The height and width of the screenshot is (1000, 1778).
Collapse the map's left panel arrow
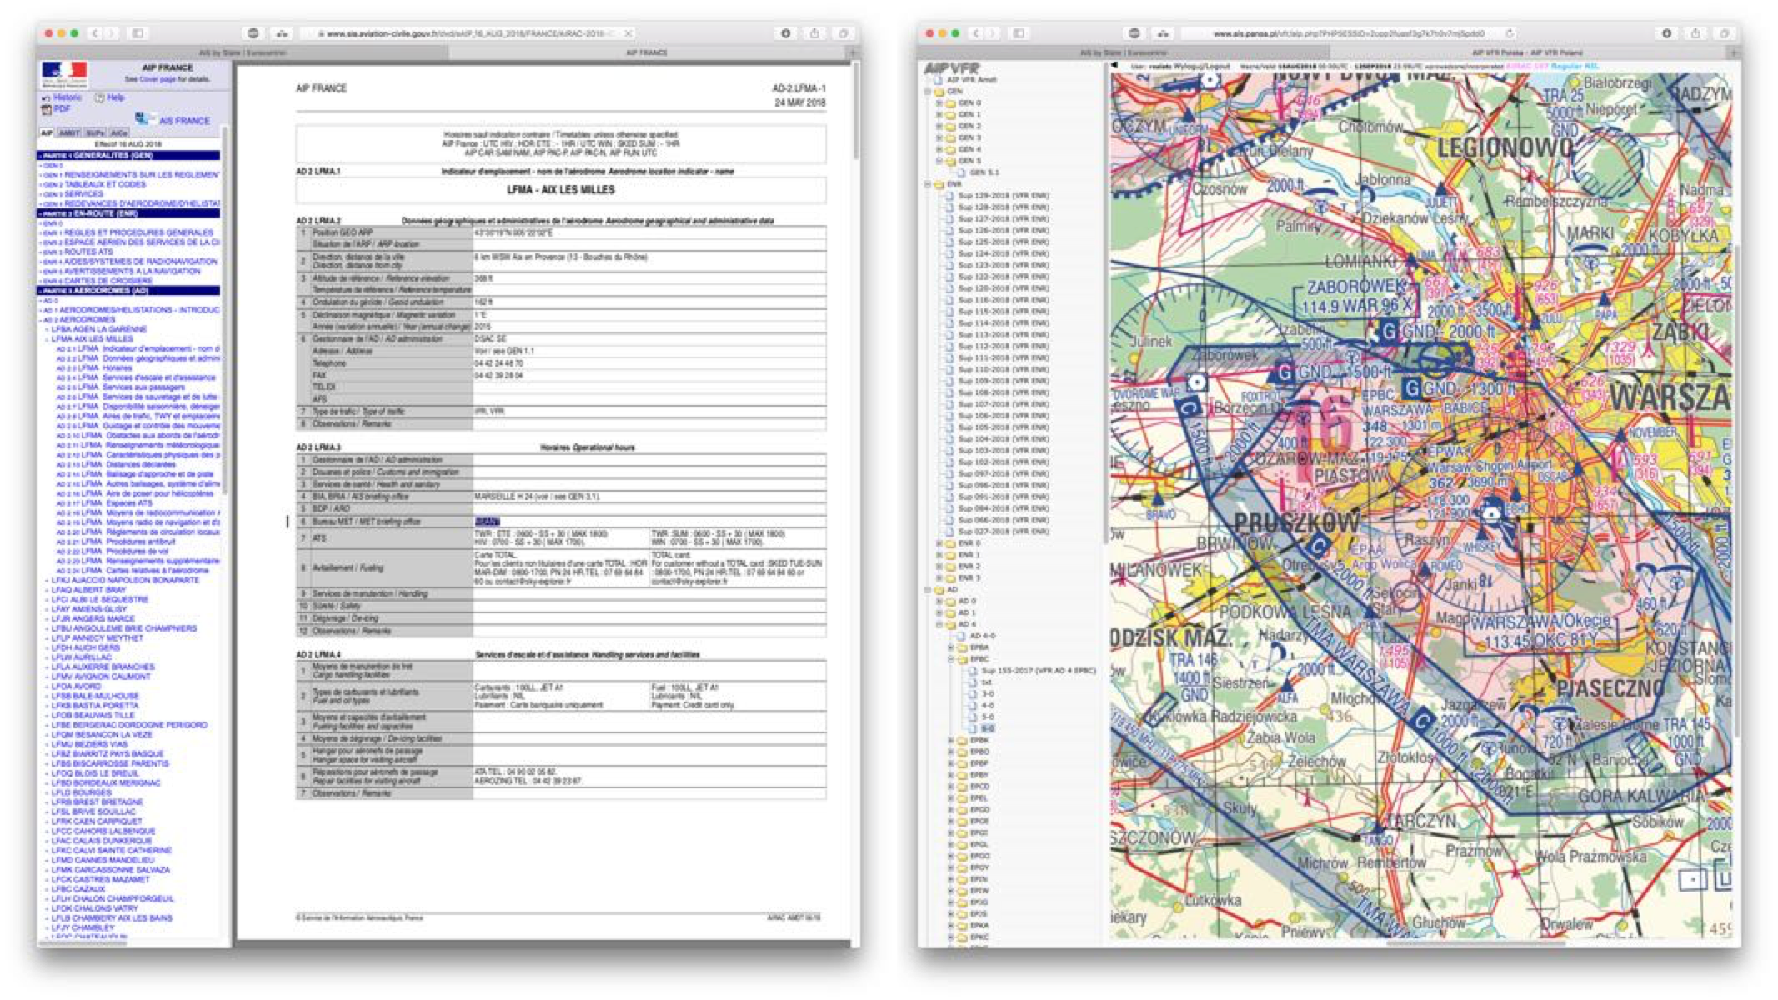tap(1114, 66)
